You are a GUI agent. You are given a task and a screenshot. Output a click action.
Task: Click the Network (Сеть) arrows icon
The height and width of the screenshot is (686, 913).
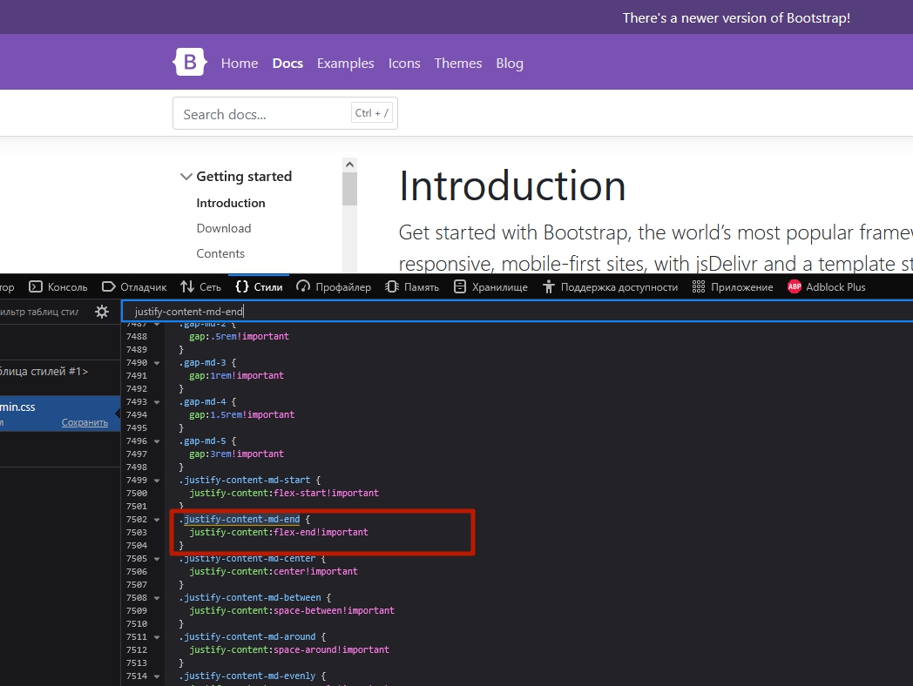point(187,286)
